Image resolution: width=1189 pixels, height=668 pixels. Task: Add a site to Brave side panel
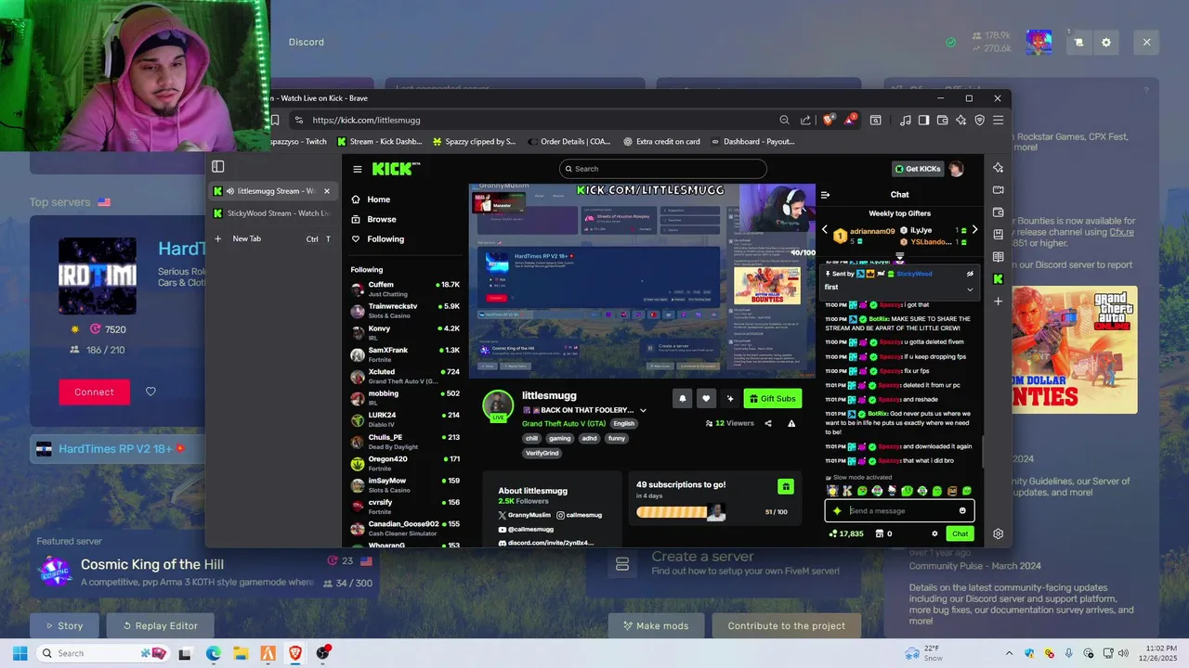pos(998,302)
